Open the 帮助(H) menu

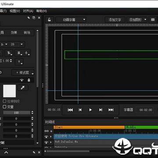point(42,11)
